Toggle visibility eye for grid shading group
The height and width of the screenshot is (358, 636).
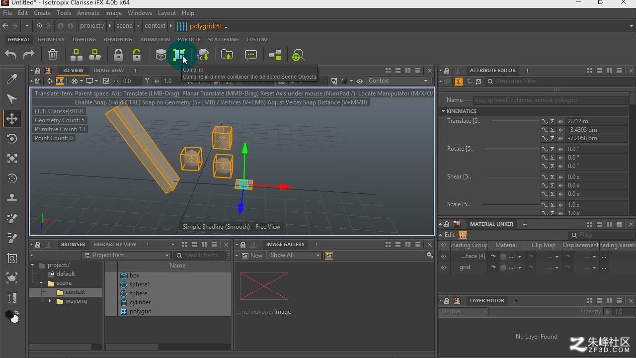pos(444,268)
